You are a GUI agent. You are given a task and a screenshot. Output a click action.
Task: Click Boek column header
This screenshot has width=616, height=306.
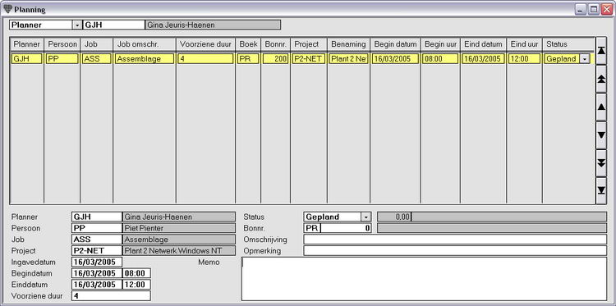pyautogui.click(x=248, y=44)
